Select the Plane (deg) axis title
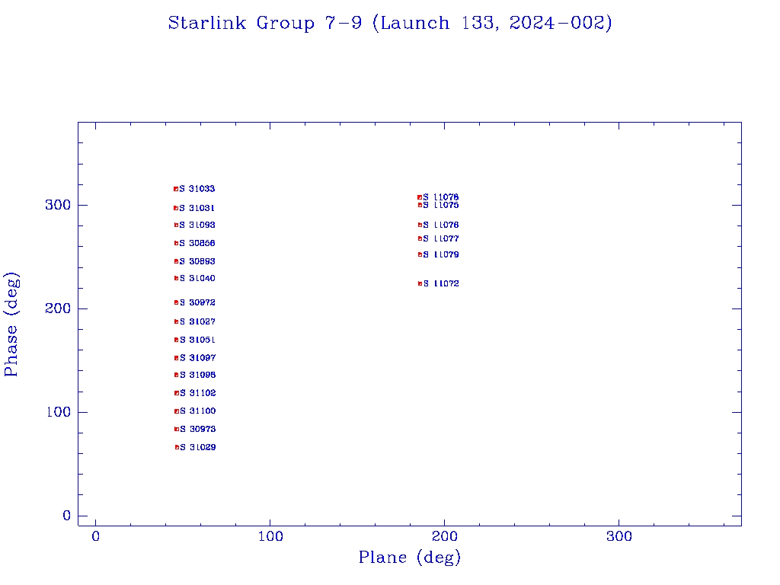 coord(410,557)
